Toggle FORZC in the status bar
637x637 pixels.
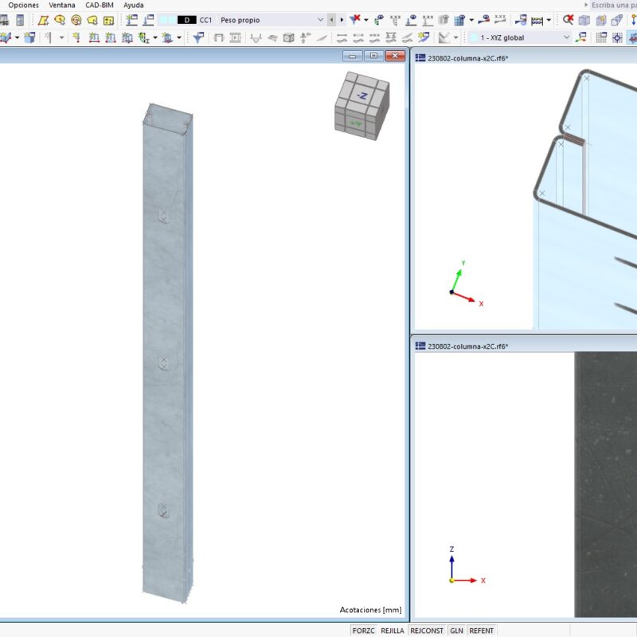(x=364, y=631)
